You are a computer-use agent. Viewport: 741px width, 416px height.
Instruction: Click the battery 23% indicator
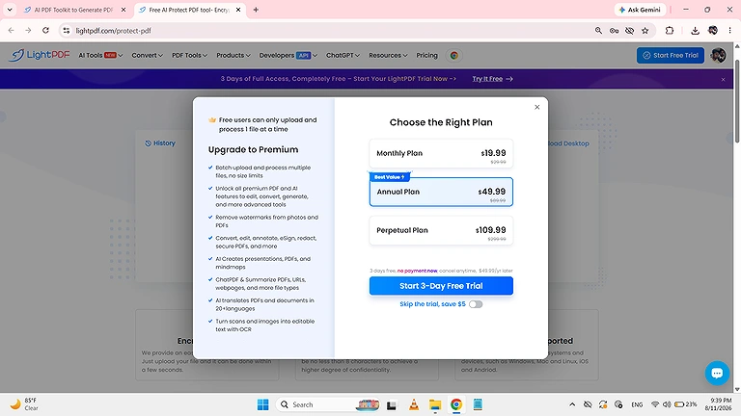pyautogui.click(x=686, y=404)
